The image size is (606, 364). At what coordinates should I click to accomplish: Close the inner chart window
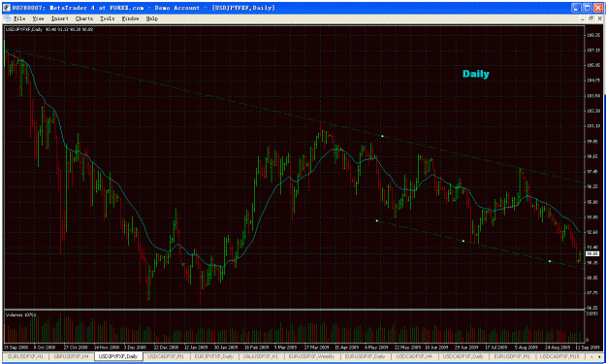click(599, 18)
